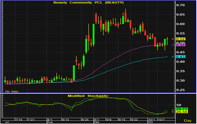Click the 9/15 date on time axis
This screenshot has width=197, height=124.
122,119
